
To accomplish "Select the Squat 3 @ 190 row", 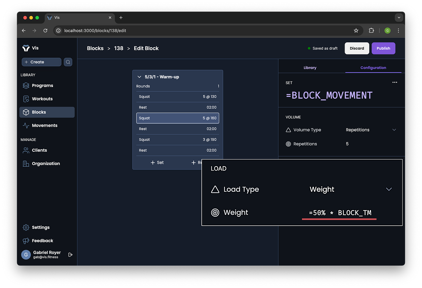I will click(178, 140).
